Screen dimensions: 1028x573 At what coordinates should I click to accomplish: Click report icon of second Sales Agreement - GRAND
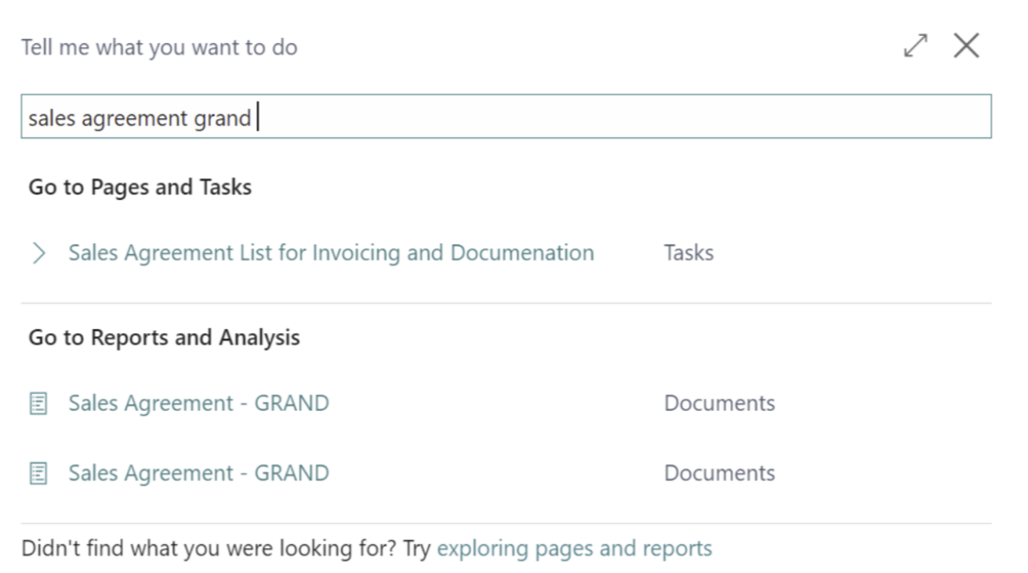pos(38,473)
